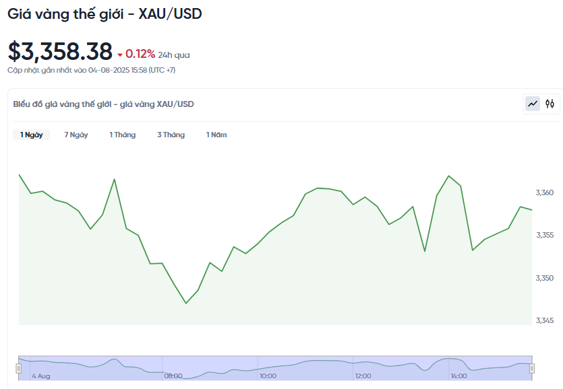Viewport: 563px width, 389px height.
Task: Click the 10:00 label in navigator
Action: [268, 376]
